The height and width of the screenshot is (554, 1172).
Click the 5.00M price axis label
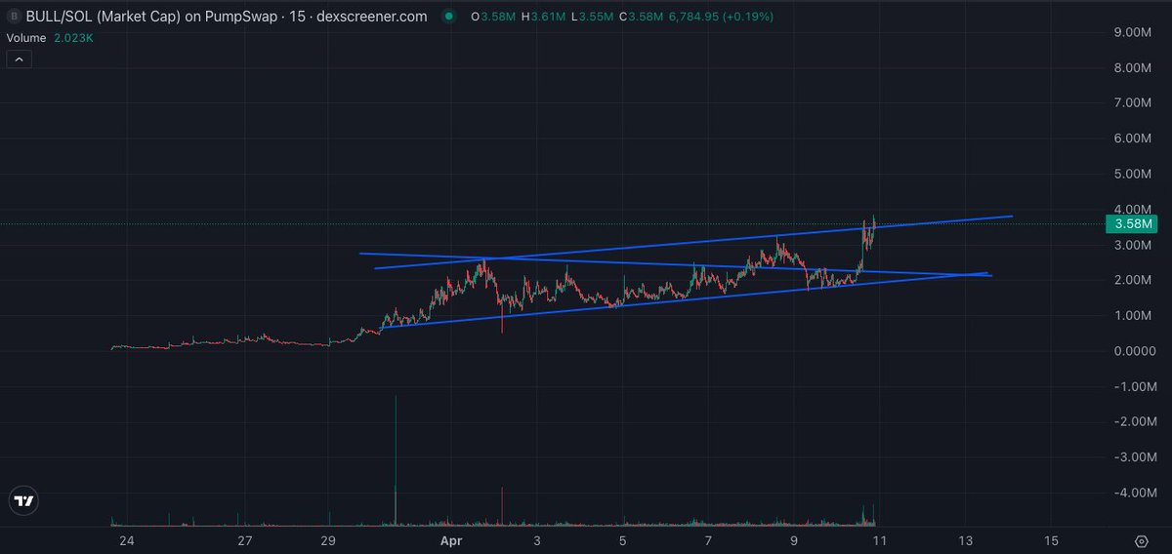1134,175
